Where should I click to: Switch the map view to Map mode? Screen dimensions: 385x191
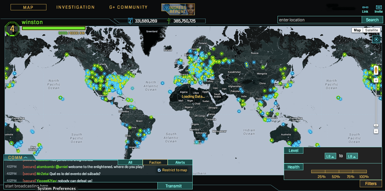coord(357,30)
